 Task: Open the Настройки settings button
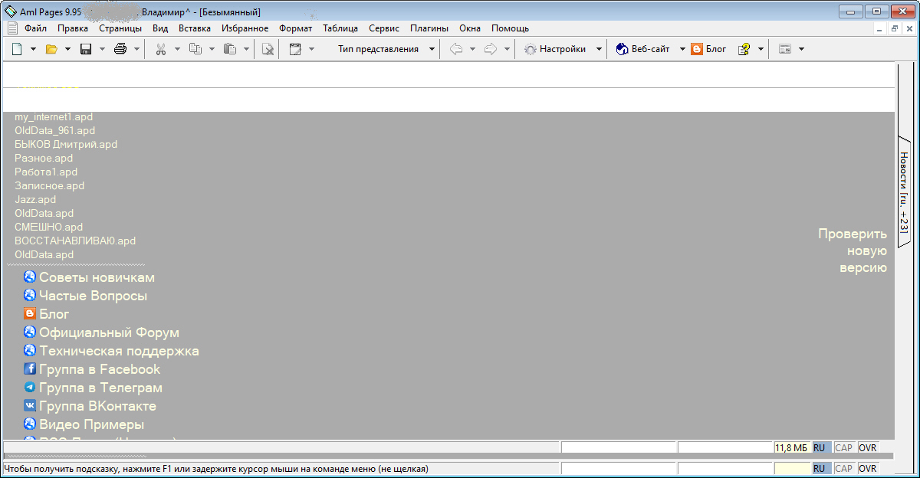(555, 49)
